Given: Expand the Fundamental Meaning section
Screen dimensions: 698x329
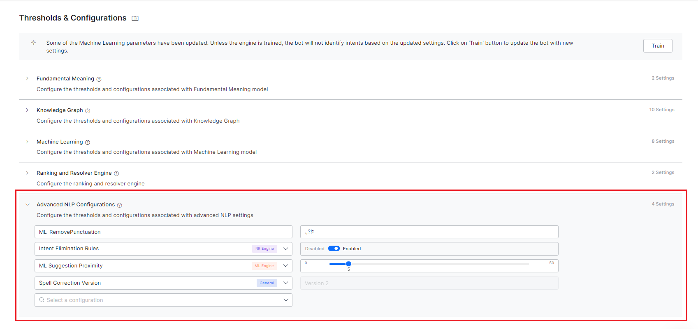Looking at the screenshot, I should [27, 78].
